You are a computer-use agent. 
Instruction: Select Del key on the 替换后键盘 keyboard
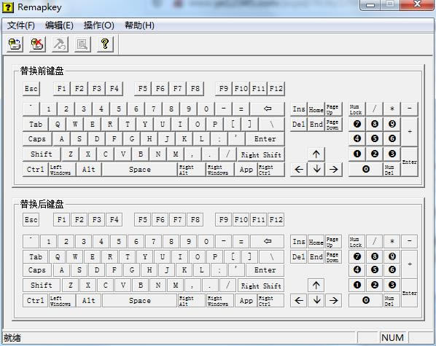299,257
